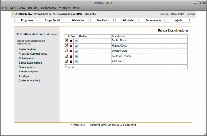207x136 pixels.
Task: Collapse the Trabalhos de Conclusão<<< heading
Action: coord(36,34)
